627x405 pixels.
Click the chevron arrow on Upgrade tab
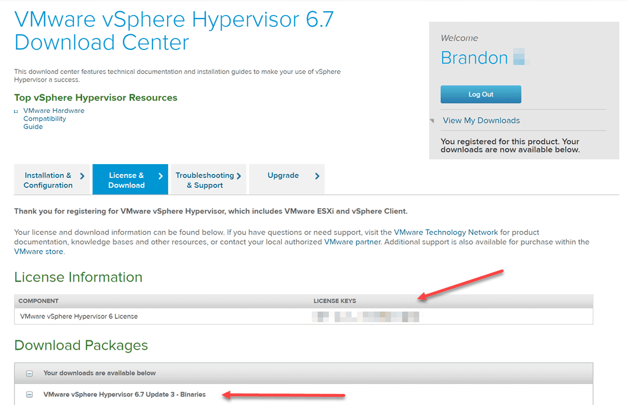317,176
